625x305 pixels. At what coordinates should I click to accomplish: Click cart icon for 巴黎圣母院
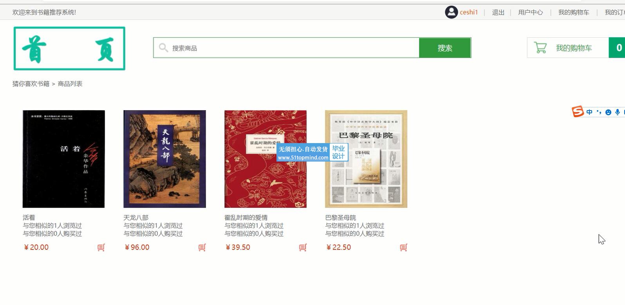(403, 247)
